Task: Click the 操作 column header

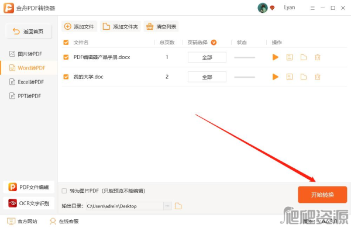Action: (277, 43)
